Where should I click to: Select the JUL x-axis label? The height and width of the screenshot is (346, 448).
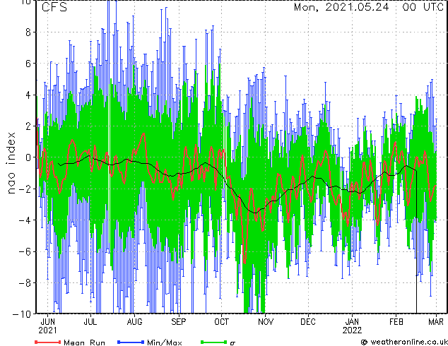[x=90, y=322]
